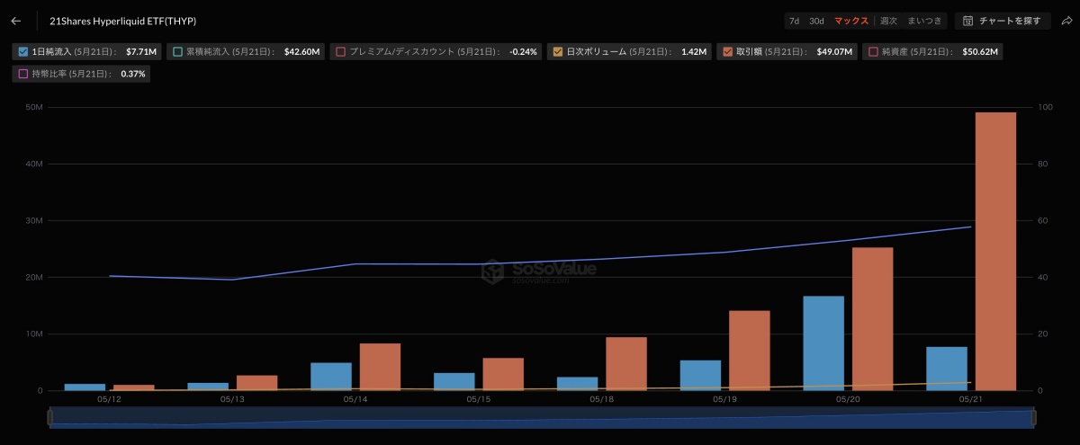Click the $50.62M 純資産 value

pos(980,52)
